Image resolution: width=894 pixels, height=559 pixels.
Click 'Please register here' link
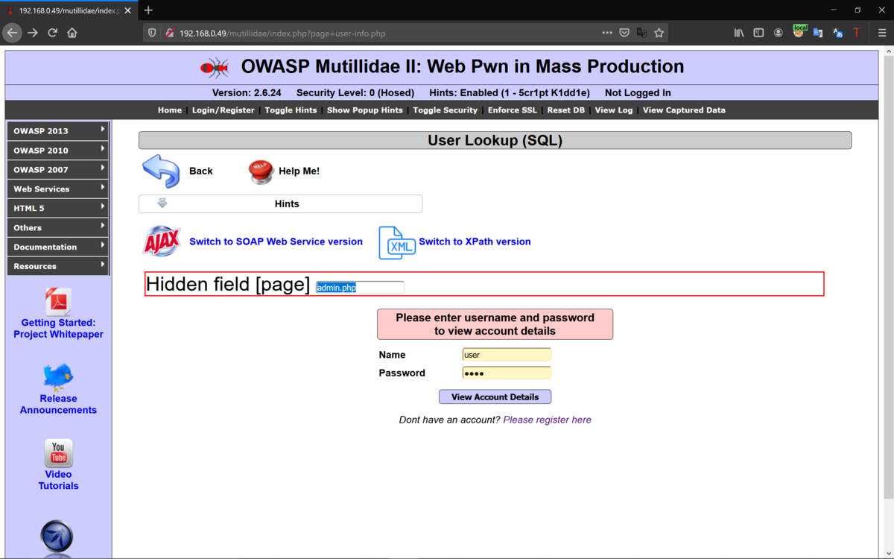tap(547, 420)
